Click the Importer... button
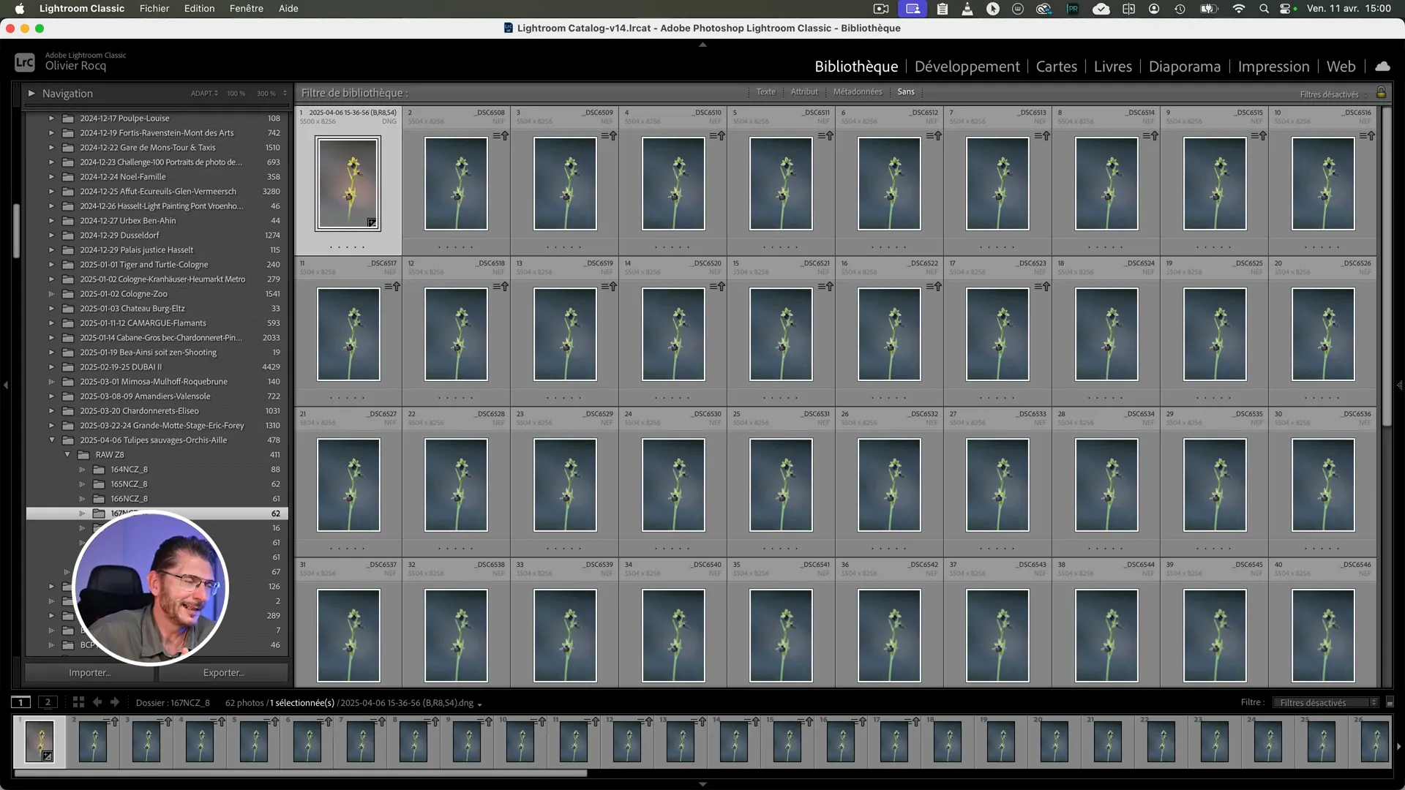This screenshot has width=1405, height=790. [x=89, y=673]
